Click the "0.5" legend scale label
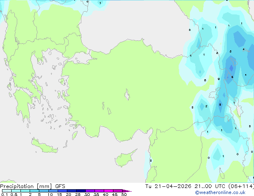254x196 pixels. point(14,194)
